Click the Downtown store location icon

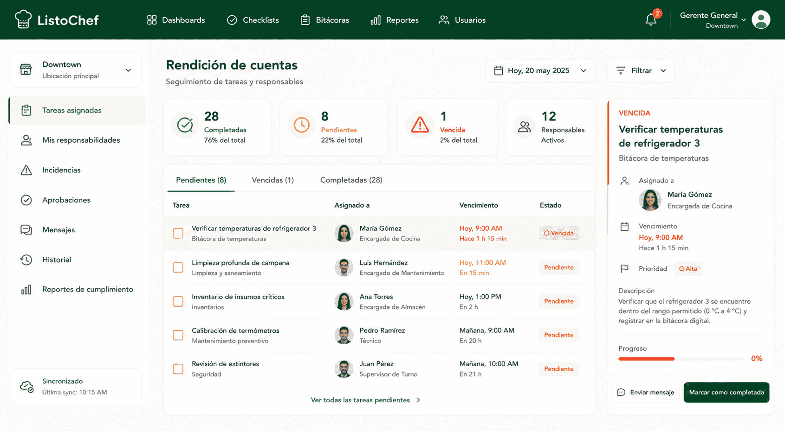pyautogui.click(x=26, y=70)
